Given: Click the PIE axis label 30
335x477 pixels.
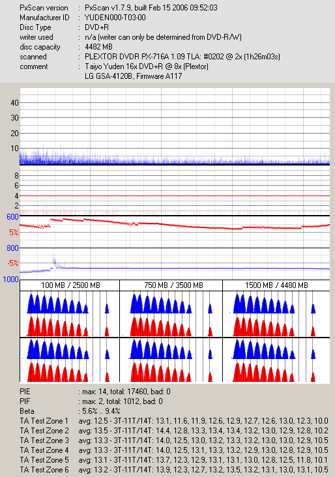Looking at the screenshot, I should (x=14, y=118).
